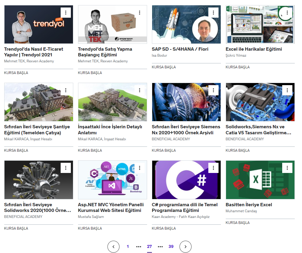Open options menu on Trendyol 2021 course card
The width and height of the screenshot is (302, 253).
click(66, 13)
